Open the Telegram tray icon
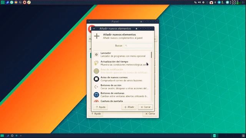 [219, 2]
